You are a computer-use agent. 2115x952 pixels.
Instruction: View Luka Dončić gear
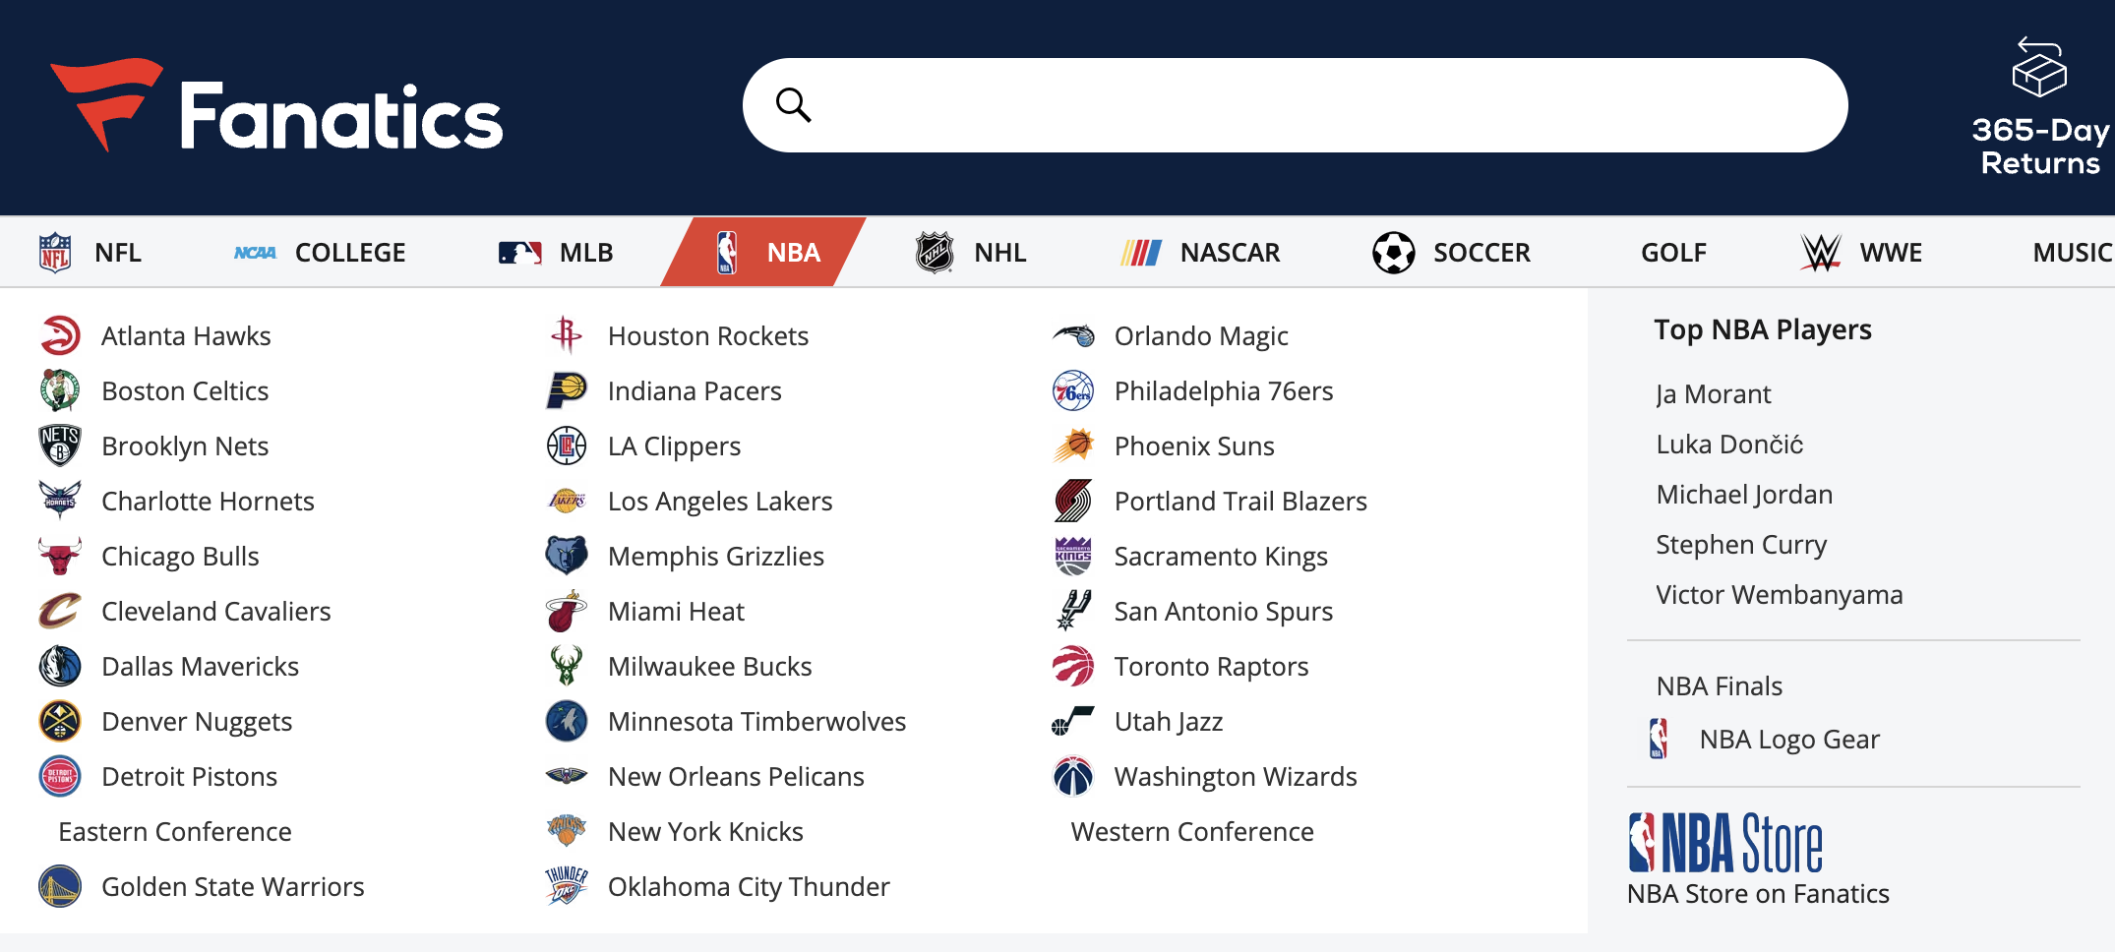click(1729, 445)
